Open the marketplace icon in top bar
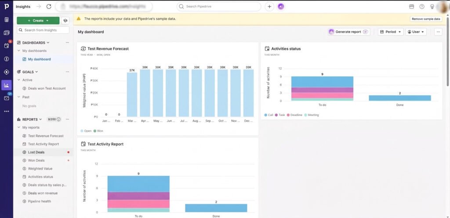 [411, 7]
